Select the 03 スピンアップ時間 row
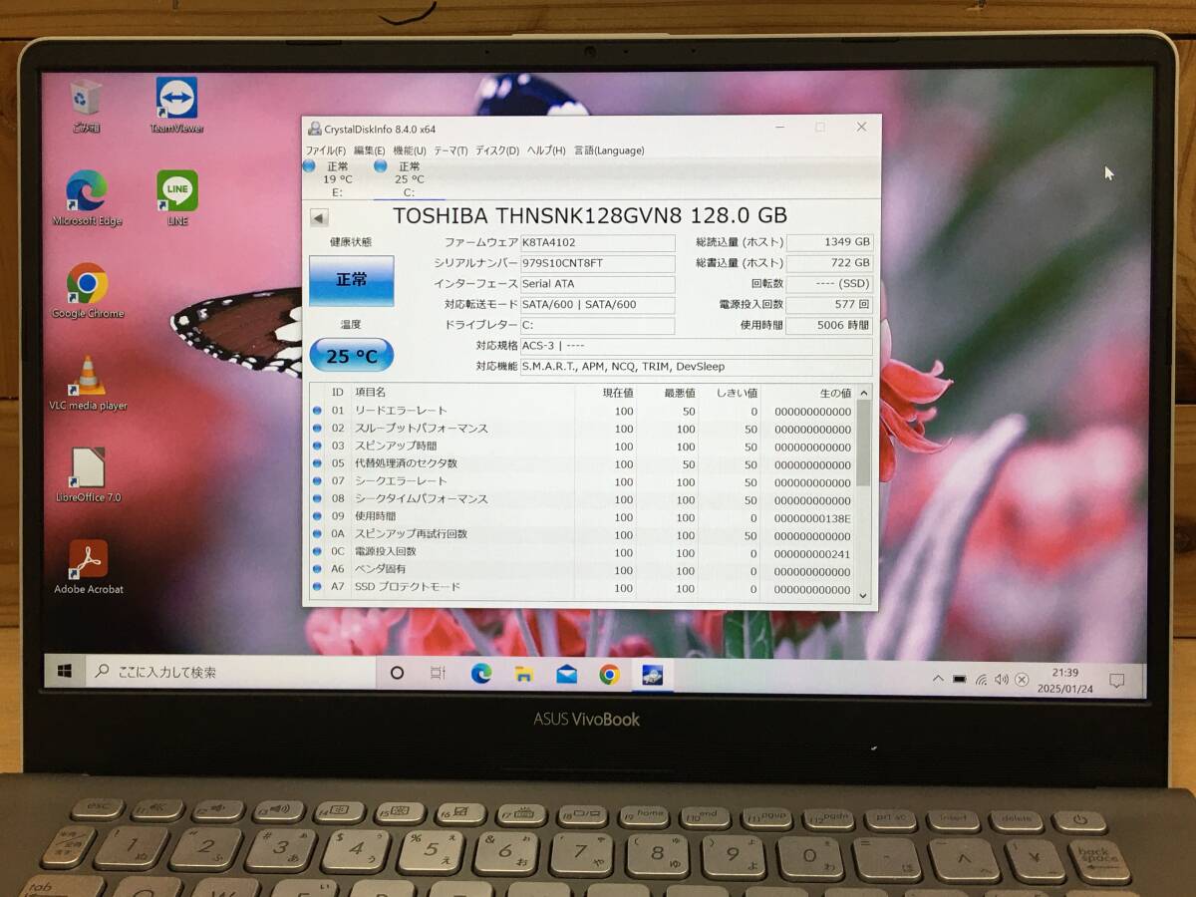This screenshot has width=1196, height=897. pyautogui.click(x=582, y=447)
